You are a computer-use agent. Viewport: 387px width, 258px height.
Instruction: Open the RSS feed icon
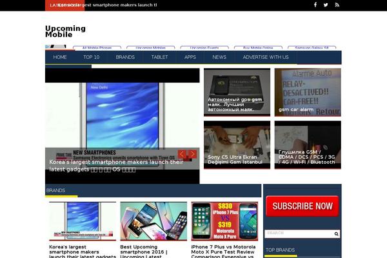click(x=337, y=5)
